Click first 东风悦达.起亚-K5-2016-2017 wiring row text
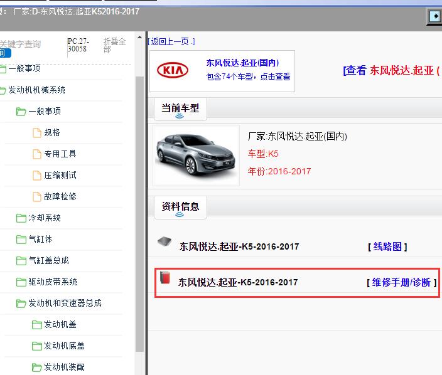This screenshot has height=375, width=442. (239, 247)
